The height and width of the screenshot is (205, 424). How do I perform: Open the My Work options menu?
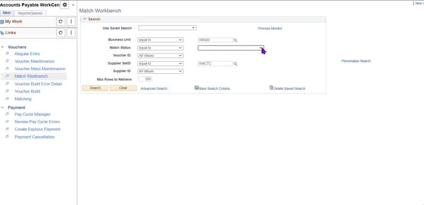[x=71, y=22]
